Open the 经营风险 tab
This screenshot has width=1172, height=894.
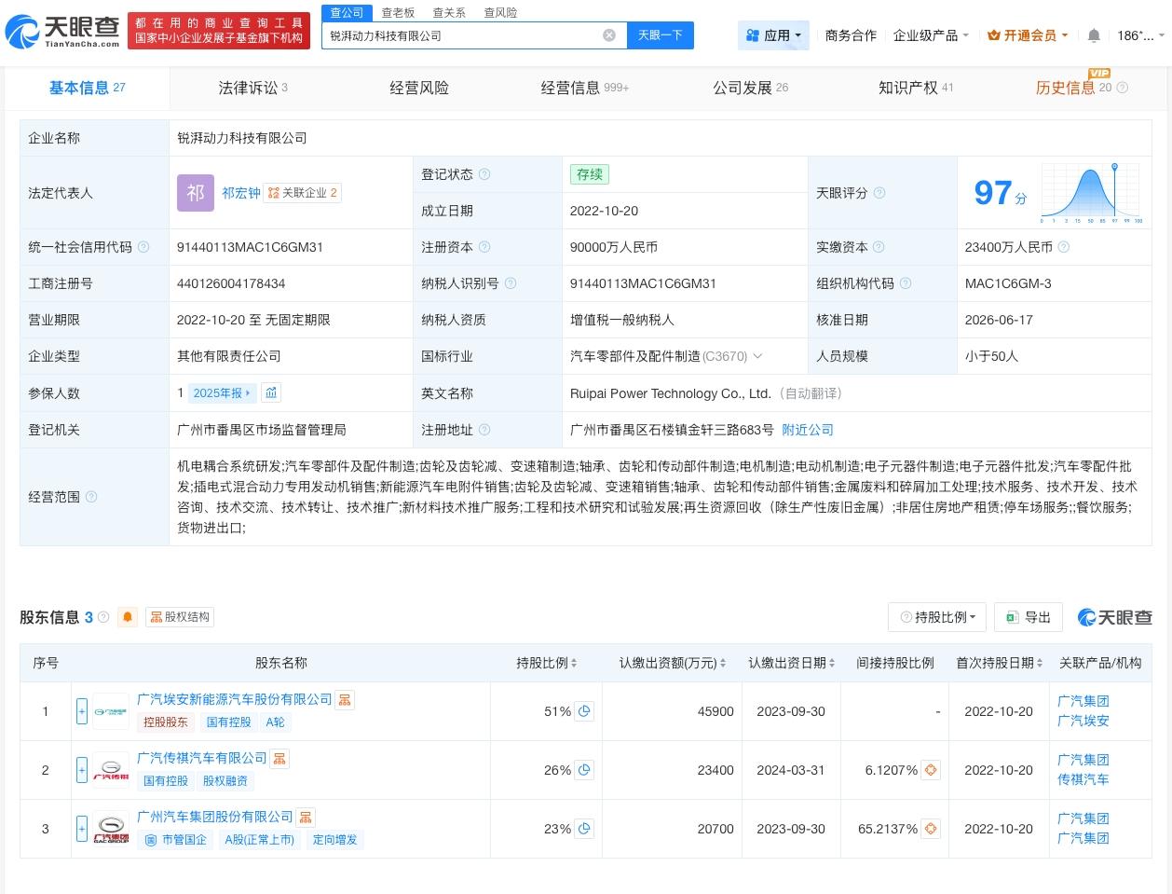tap(418, 88)
